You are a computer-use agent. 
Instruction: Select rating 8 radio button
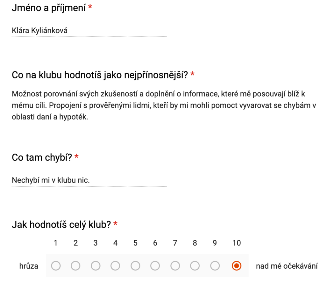pos(195,266)
